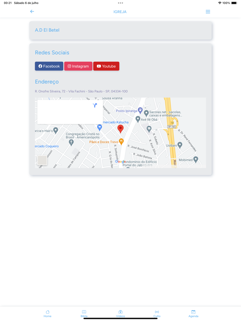Viewport: 241px width, 321px height.
Task: Open the Youtube channel button
Action: click(x=106, y=66)
